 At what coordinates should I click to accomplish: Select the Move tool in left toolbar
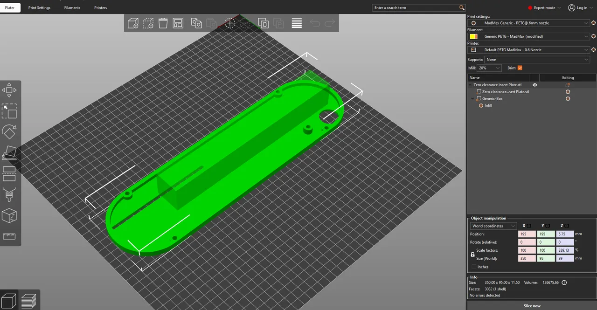(9, 90)
